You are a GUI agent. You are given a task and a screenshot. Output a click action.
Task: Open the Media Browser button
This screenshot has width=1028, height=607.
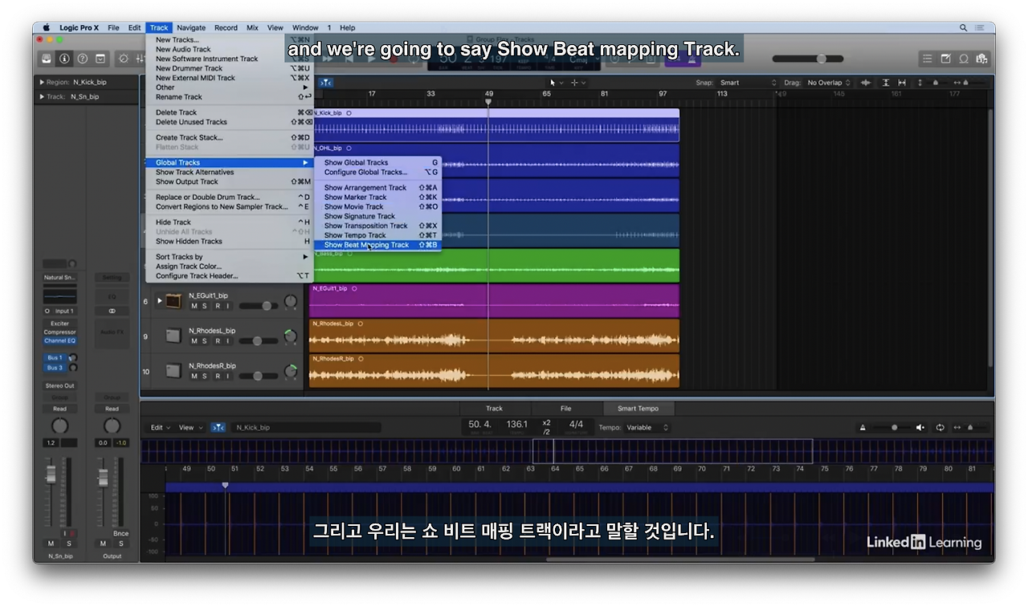(981, 59)
